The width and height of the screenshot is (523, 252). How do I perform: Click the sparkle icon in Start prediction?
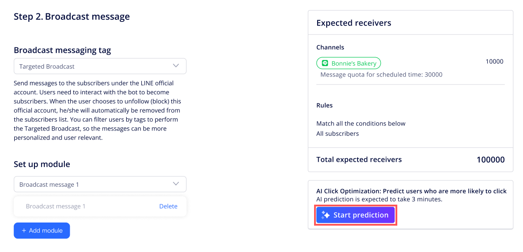325,215
